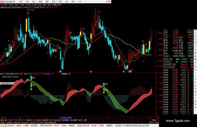The width and height of the screenshot is (197, 127).
Task: Click 设置 in indicator bar
Action: (x=85, y=120)
